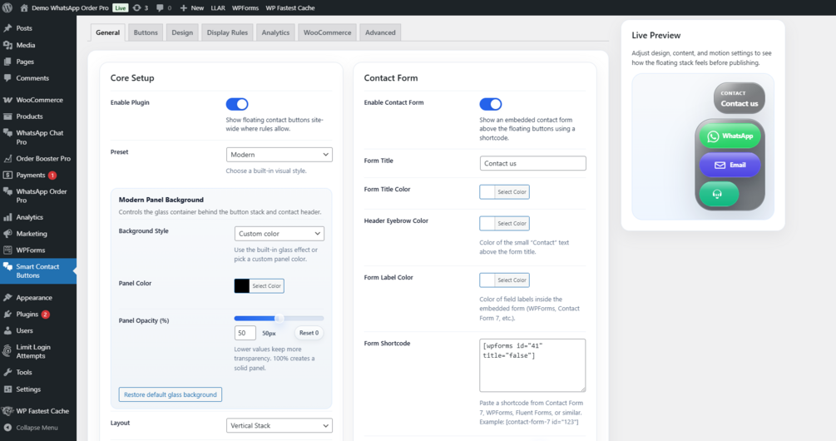The width and height of the screenshot is (836, 441).
Task: Open WP Fastest Cache in admin bar
Action: [x=290, y=8]
